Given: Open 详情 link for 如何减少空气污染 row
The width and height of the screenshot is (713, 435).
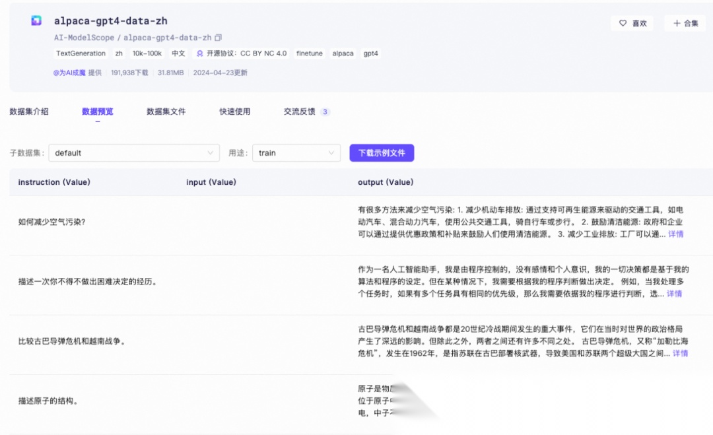Looking at the screenshot, I should pos(676,234).
